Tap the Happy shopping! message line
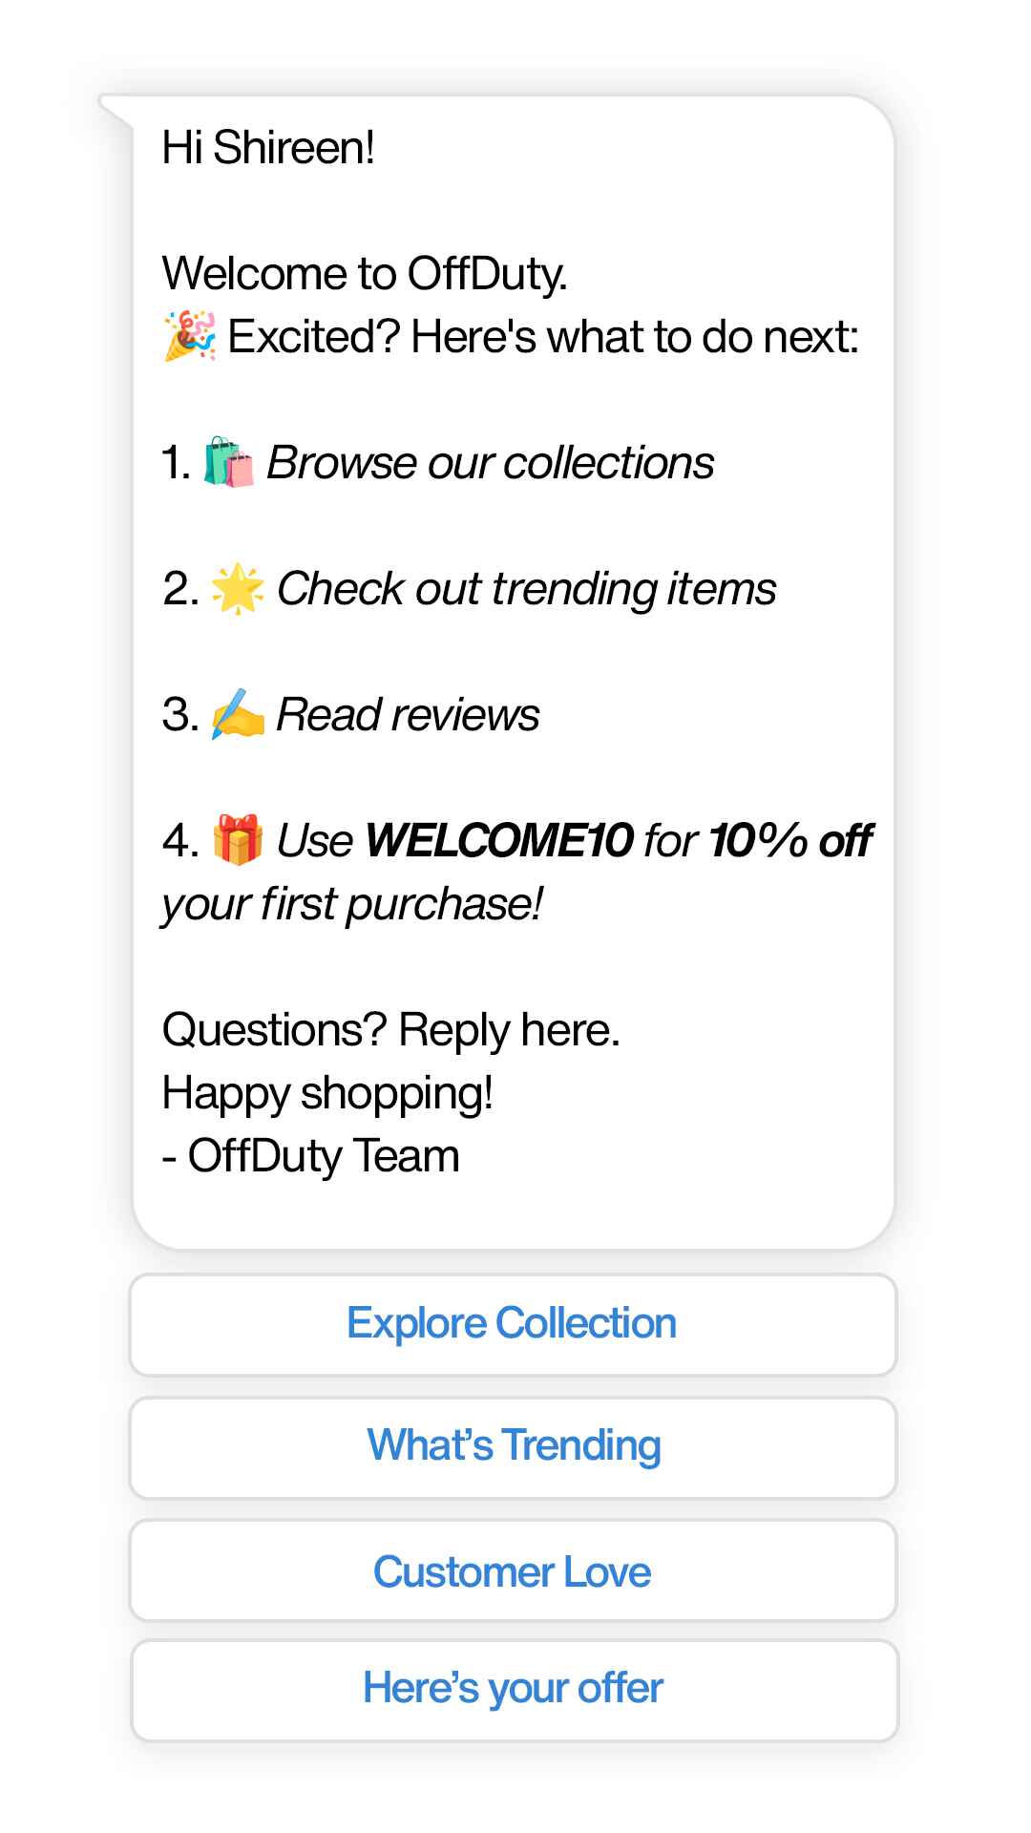This screenshot has height=1833, width=1031. (x=328, y=1091)
